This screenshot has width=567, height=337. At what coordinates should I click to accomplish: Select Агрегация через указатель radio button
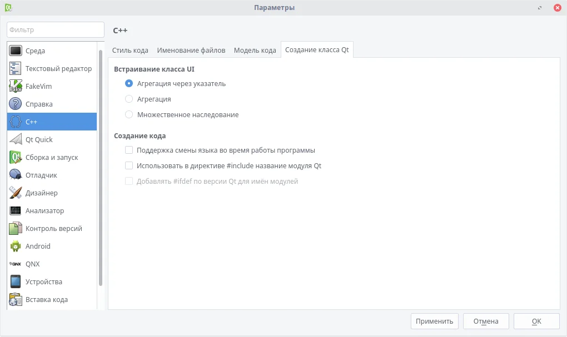[129, 83]
